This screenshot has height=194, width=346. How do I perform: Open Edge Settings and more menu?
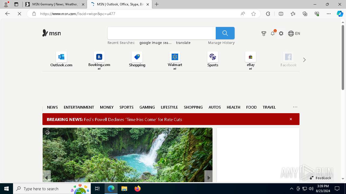point(329,14)
